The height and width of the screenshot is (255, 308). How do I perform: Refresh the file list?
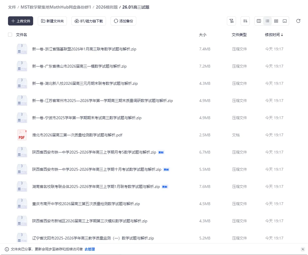(298, 21)
